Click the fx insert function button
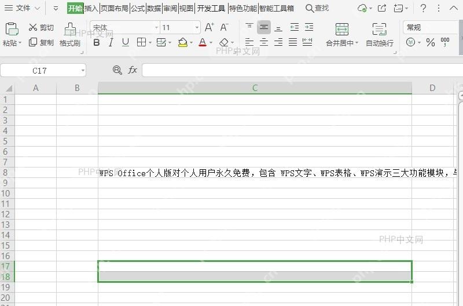 [x=133, y=70]
